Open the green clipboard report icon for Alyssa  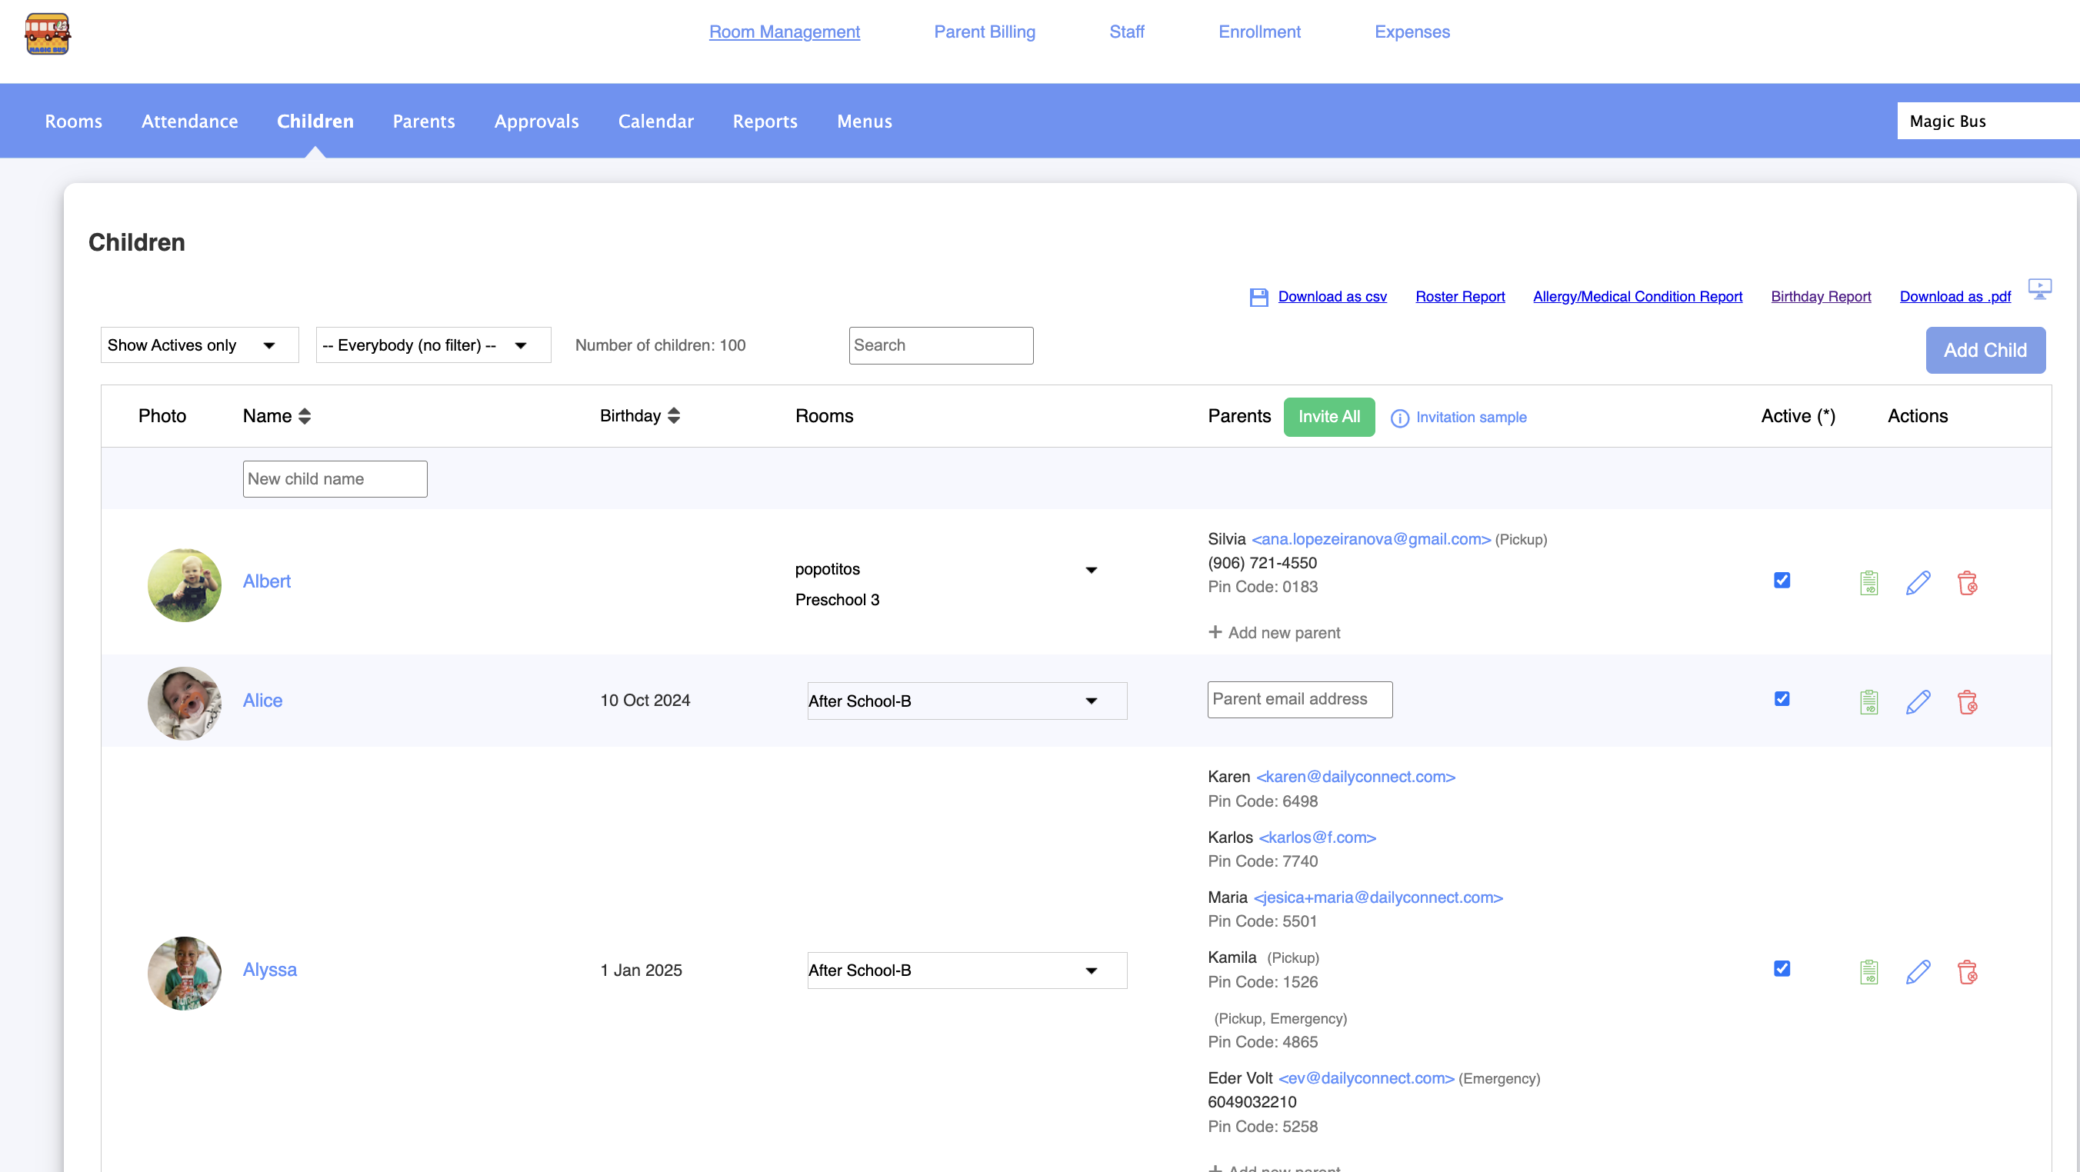[x=1868, y=971]
